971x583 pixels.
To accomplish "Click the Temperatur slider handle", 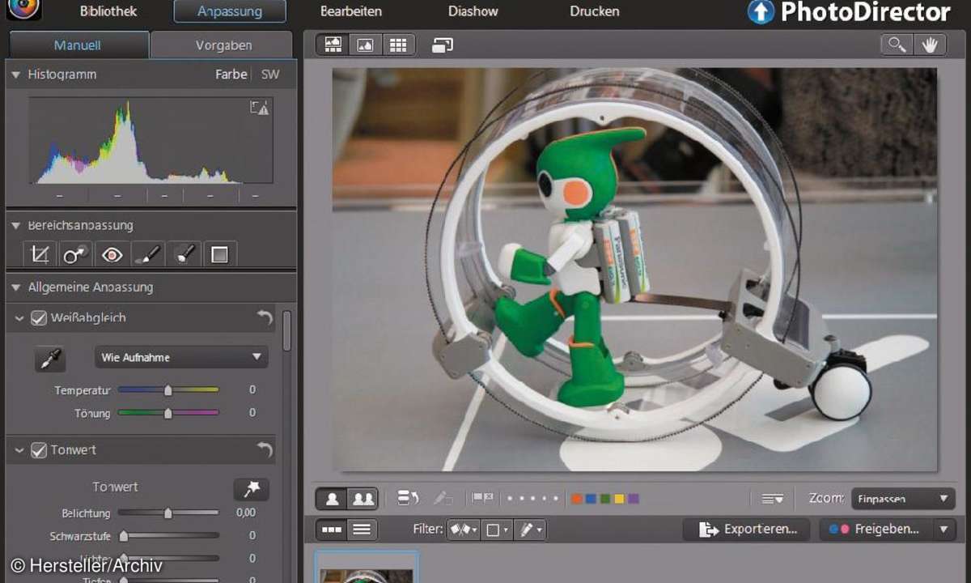I will (168, 390).
